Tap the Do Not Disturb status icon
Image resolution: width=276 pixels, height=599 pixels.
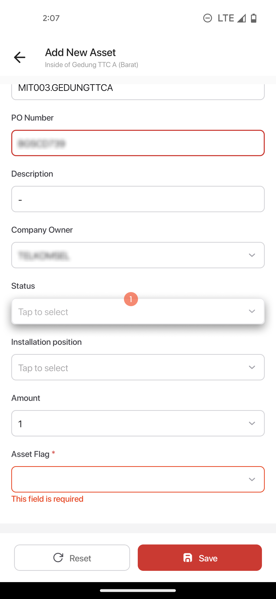coord(208,18)
